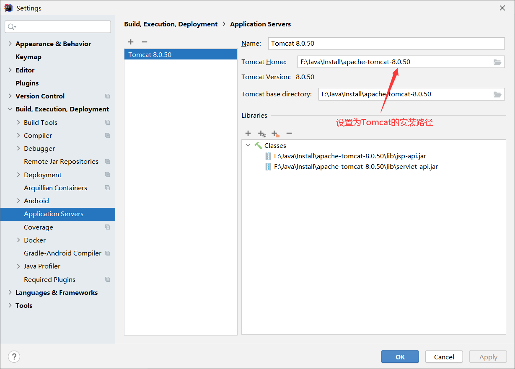Expand the Editor section

click(x=10, y=70)
